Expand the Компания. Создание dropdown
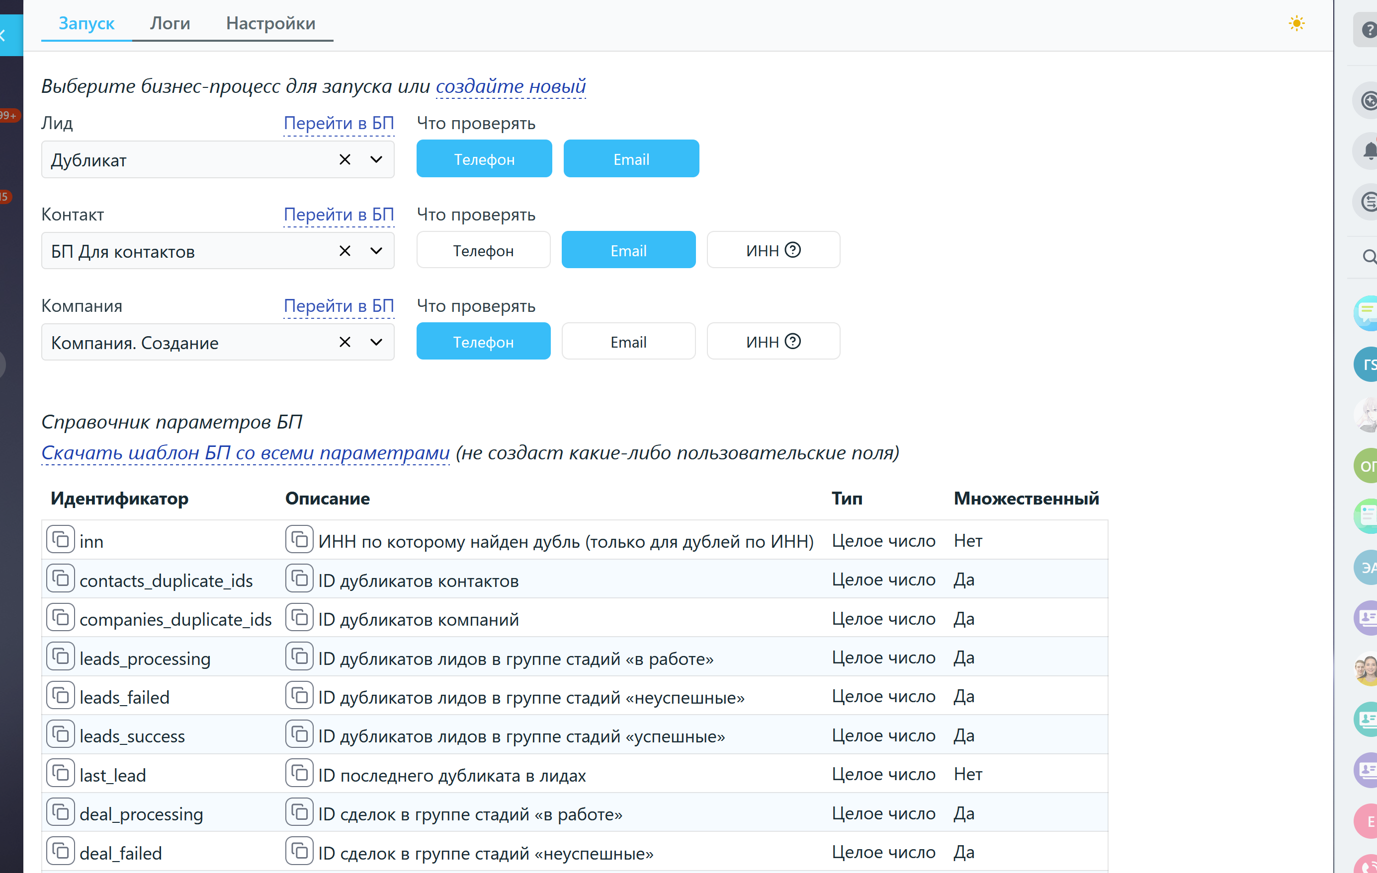 pyautogui.click(x=376, y=342)
